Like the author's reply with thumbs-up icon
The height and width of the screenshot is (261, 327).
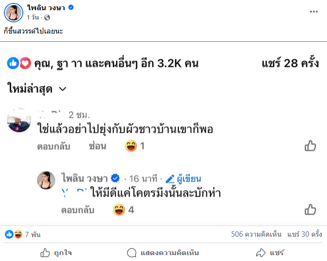(310, 210)
